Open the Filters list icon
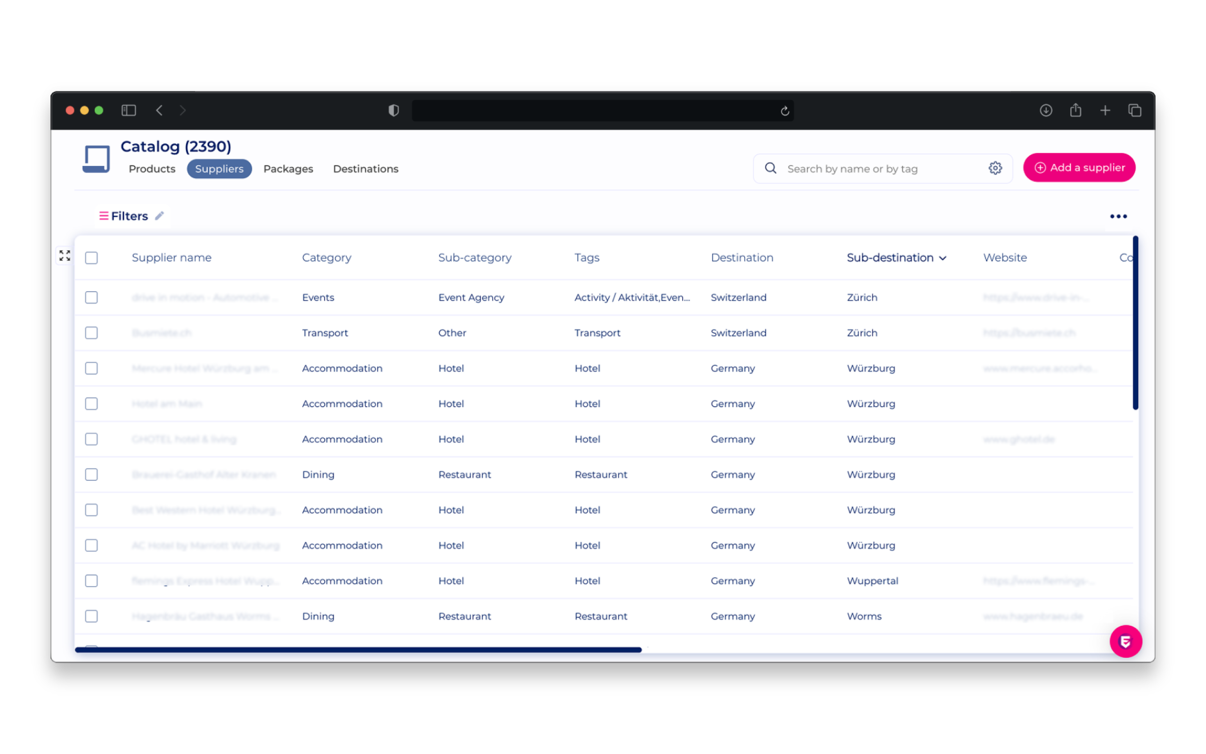Screen dimensions: 1206x754 (x=104, y=215)
